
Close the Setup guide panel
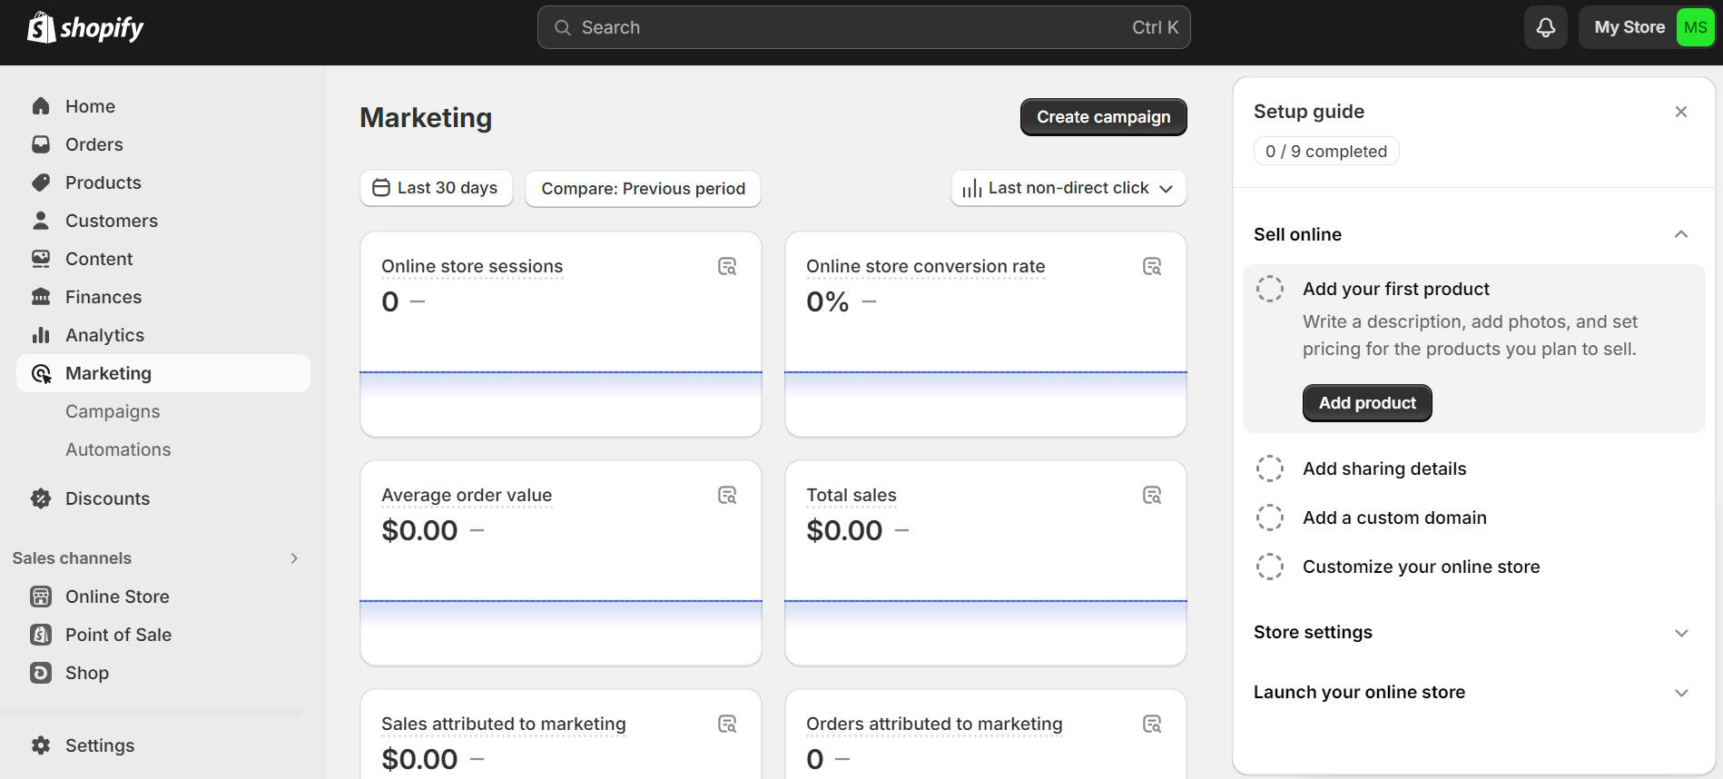pos(1681,112)
